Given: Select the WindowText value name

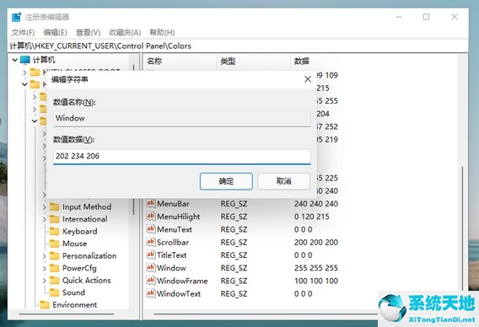Looking at the screenshot, I should 179,294.
